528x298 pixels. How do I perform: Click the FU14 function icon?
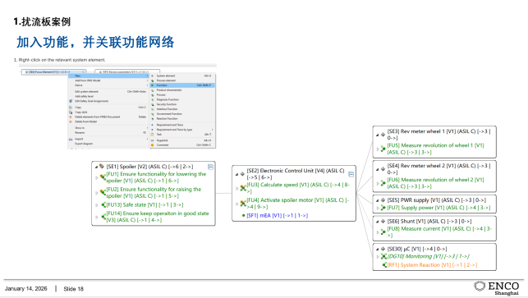(x=103, y=216)
